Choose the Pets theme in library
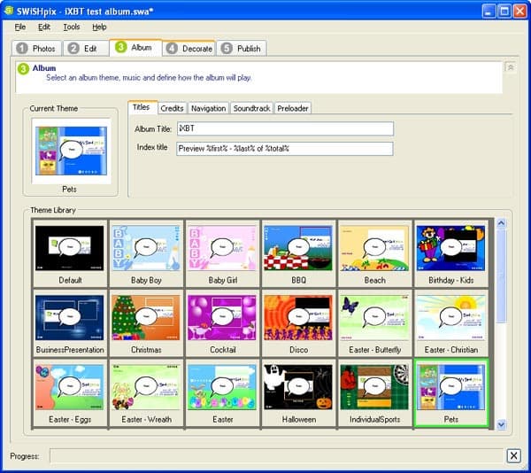This screenshot has width=531, height=473. click(x=451, y=392)
